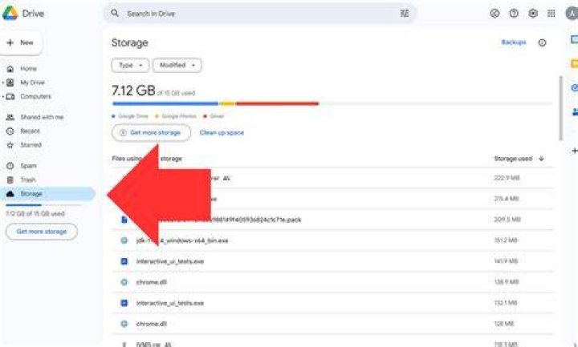Open the Contacts side panel icon
Viewport: 578px width, 347px height.
tap(574, 112)
